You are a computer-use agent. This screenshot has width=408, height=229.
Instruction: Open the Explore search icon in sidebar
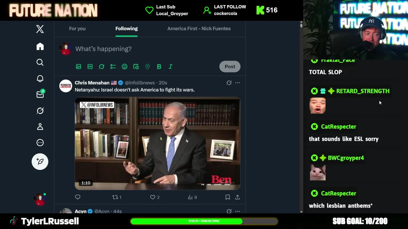coord(40,62)
